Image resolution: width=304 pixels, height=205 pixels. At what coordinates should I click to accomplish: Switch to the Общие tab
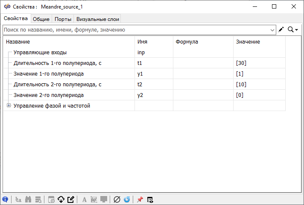coord(41,19)
